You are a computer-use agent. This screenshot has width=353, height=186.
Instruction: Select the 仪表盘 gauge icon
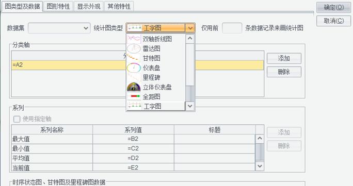click(134, 68)
